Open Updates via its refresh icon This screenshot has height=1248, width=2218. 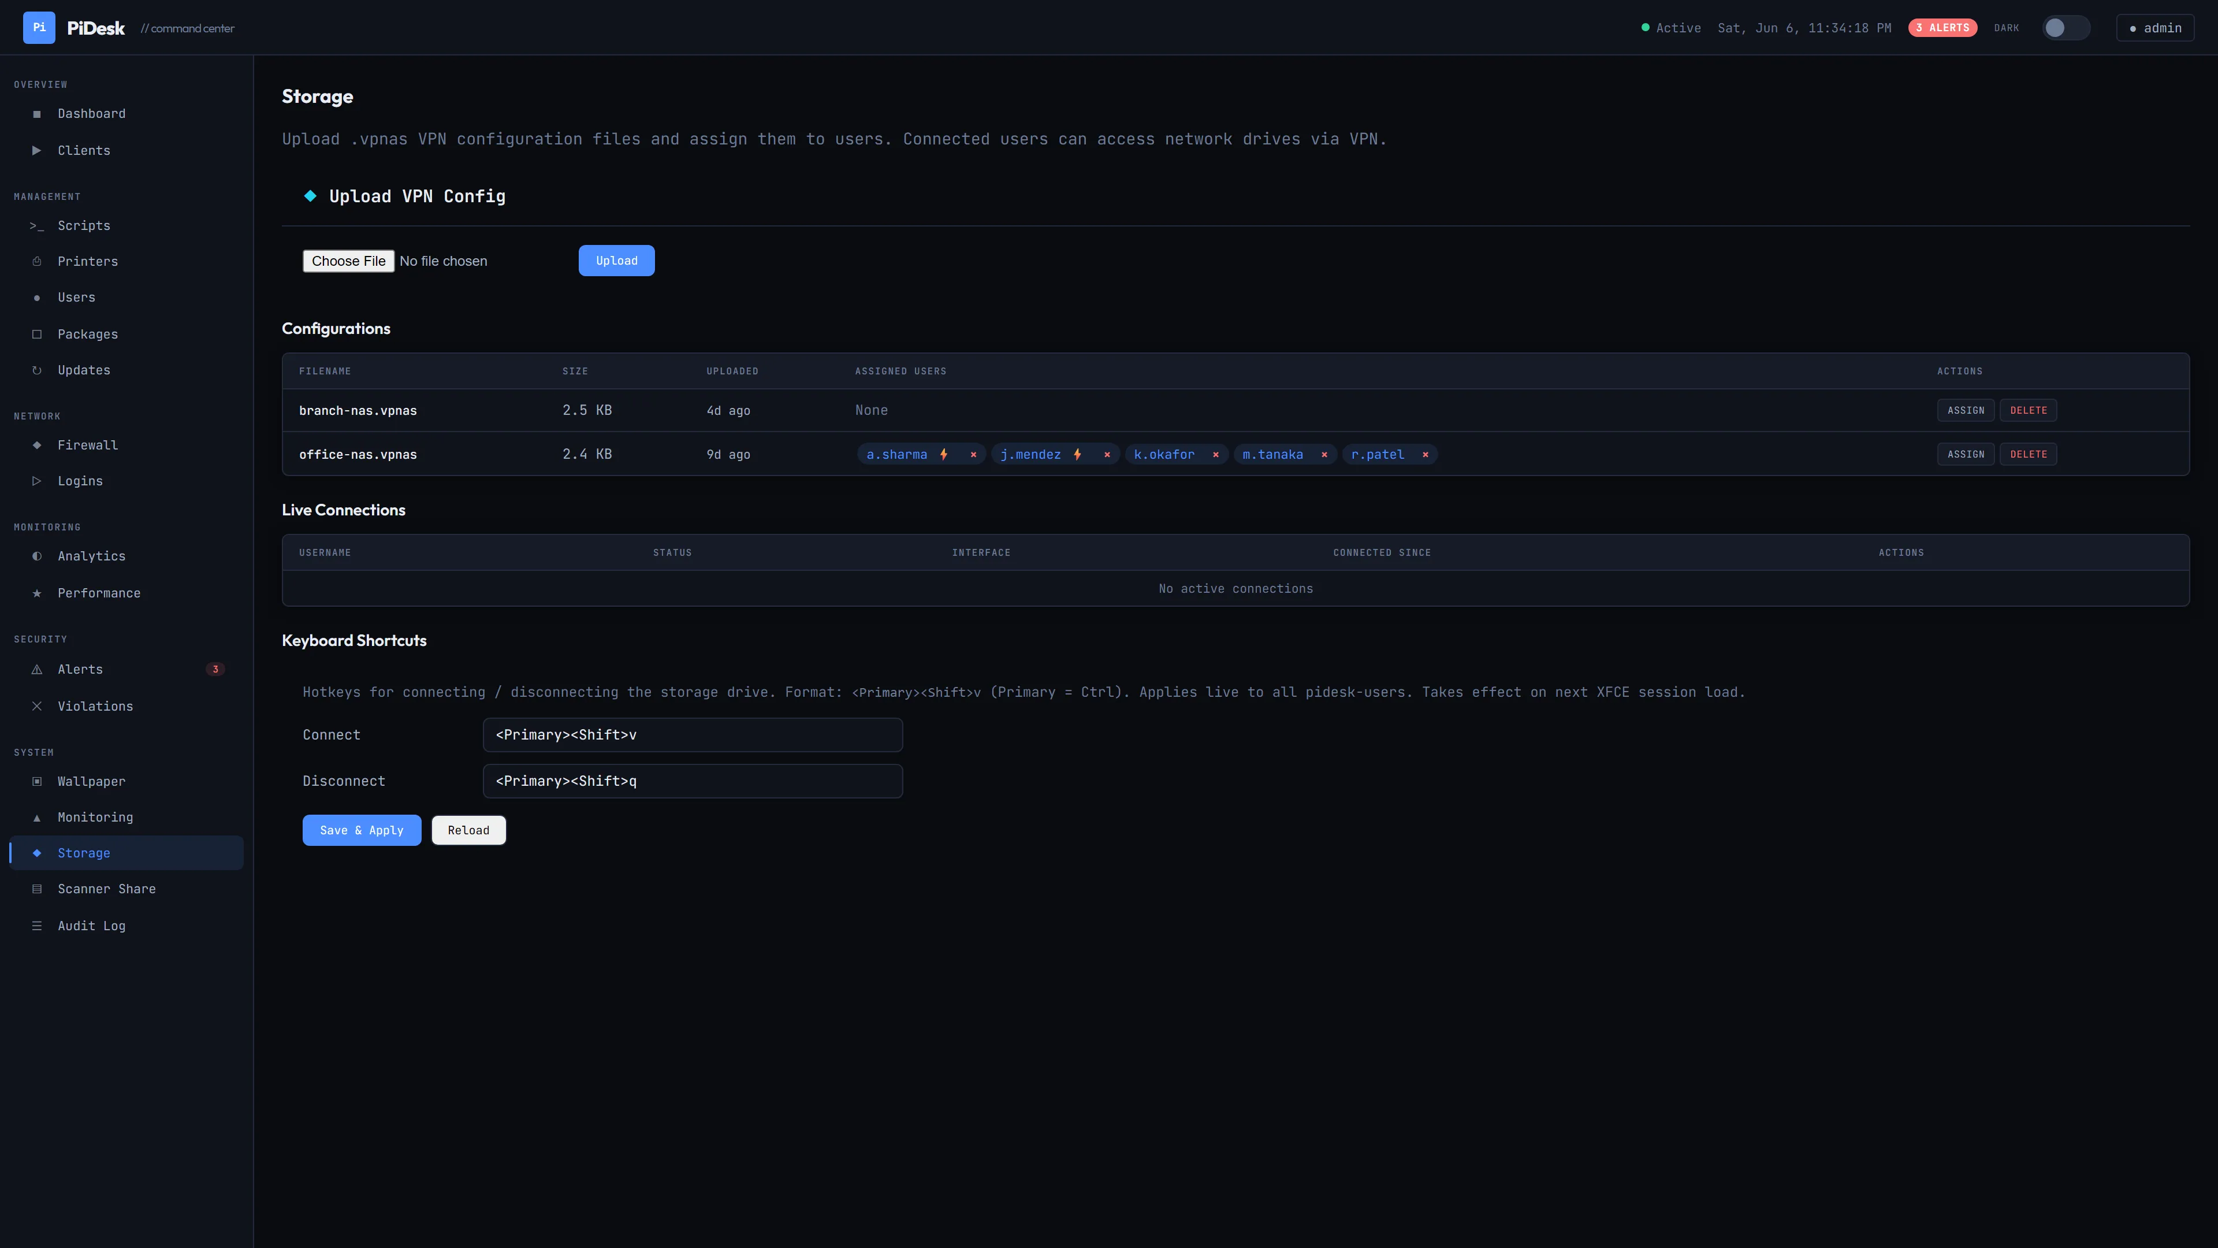[36, 370]
